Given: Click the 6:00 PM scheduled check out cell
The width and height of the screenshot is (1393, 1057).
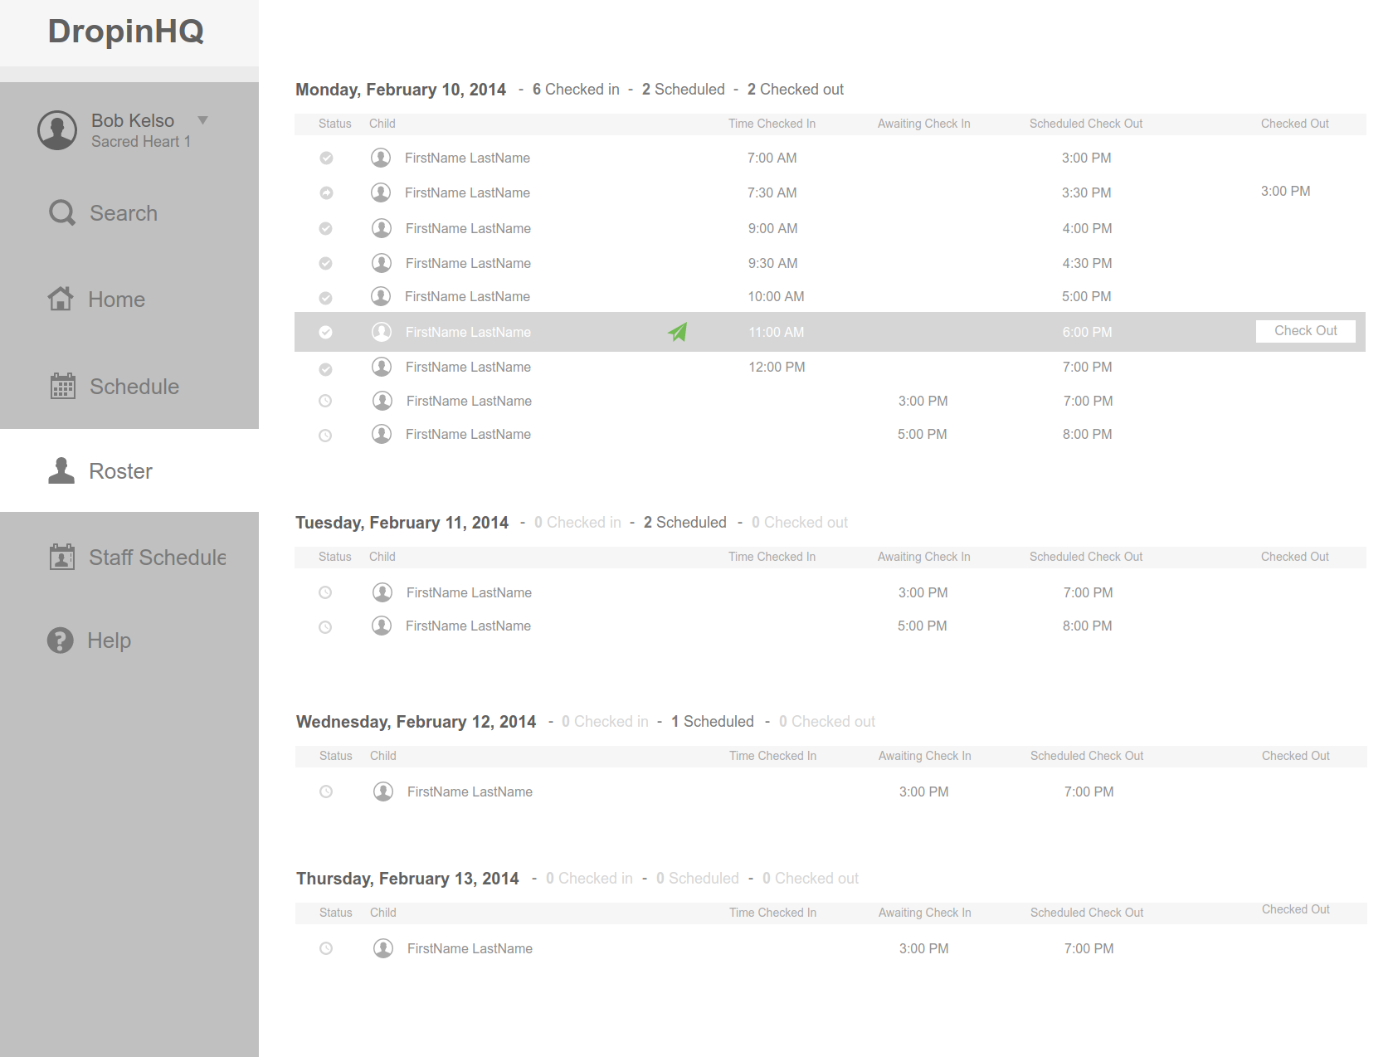Looking at the screenshot, I should pos(1087,332).
